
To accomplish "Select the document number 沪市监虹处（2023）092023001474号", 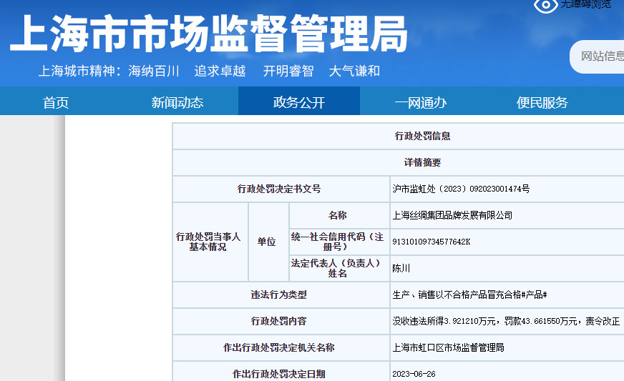I will click(x=461, y=189).
